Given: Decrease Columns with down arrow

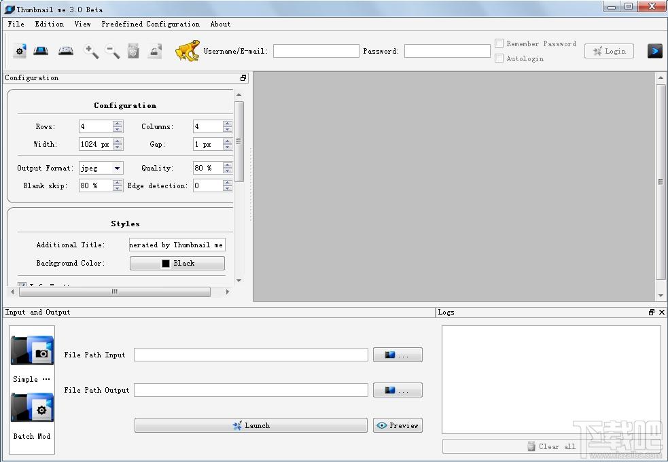Looking at the screenshot, I should click(x=228, y=130).
